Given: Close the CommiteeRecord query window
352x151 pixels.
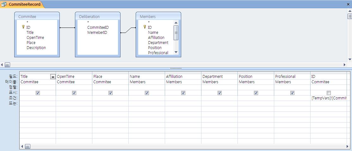Looking at the screenshot, I should click(x=349, y=4).
